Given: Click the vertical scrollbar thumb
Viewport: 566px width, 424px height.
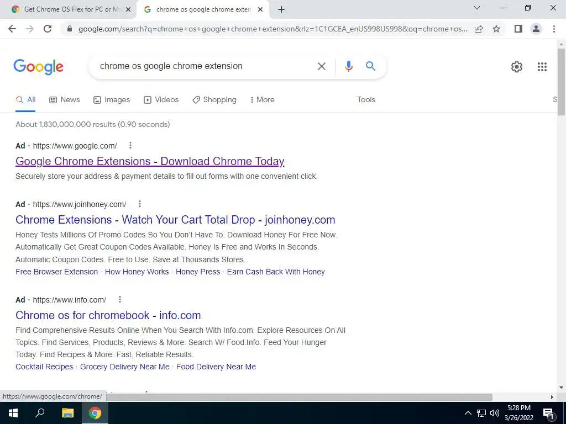Looking at the screenshot, I should [561, 82].
